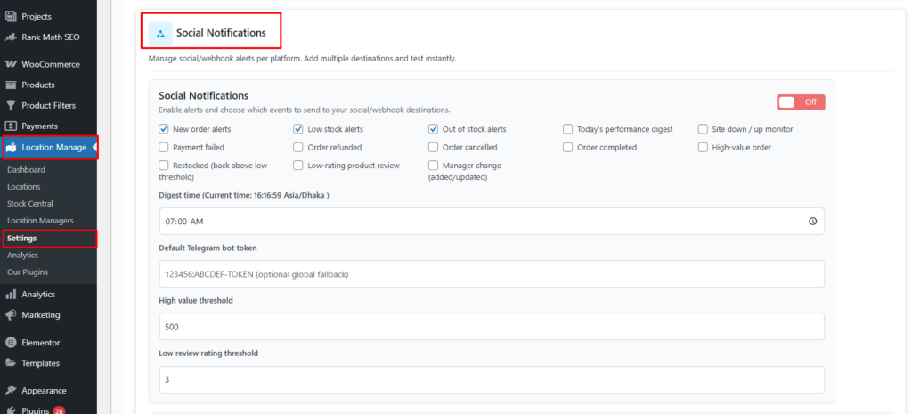Turn on the Social Notifications switch
This screenshot has width=912, height=414.
pyautogui.click(x=801, y=102)
